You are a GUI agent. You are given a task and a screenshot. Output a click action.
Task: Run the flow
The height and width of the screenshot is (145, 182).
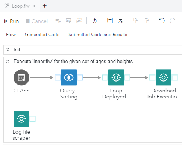coord(11,21)
